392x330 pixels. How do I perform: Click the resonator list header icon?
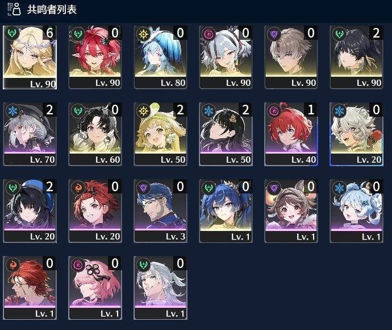14,9
